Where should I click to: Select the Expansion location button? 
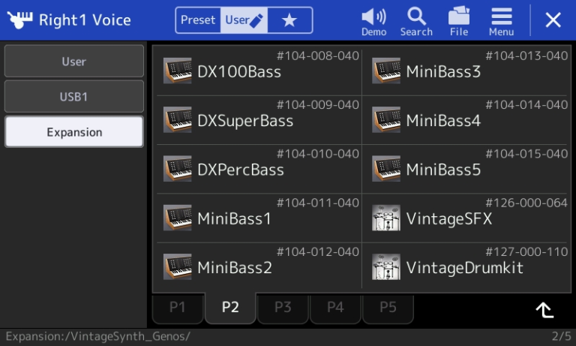[x=73, y=131]
